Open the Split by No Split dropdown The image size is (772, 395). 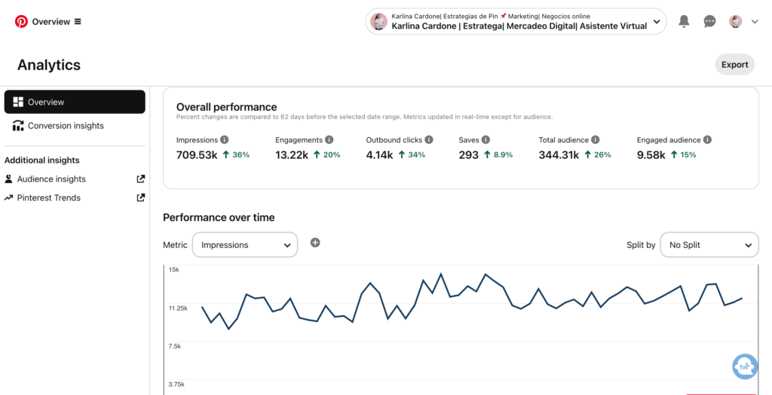pos(709,245)
